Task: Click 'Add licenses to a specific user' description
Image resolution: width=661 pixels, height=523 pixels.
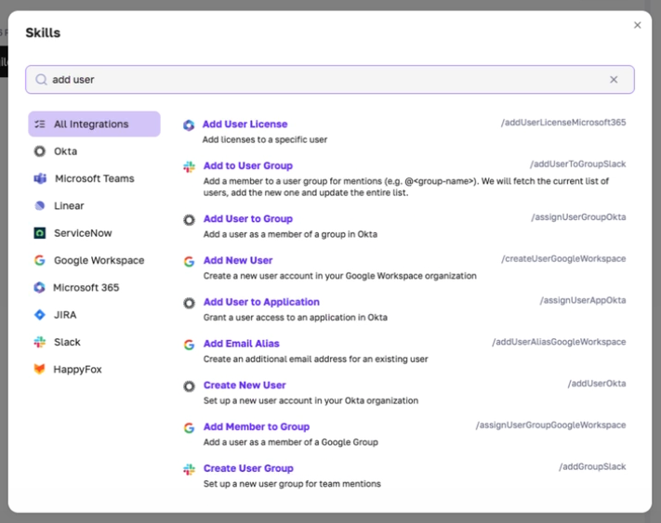Action: [x=265, y=139]
